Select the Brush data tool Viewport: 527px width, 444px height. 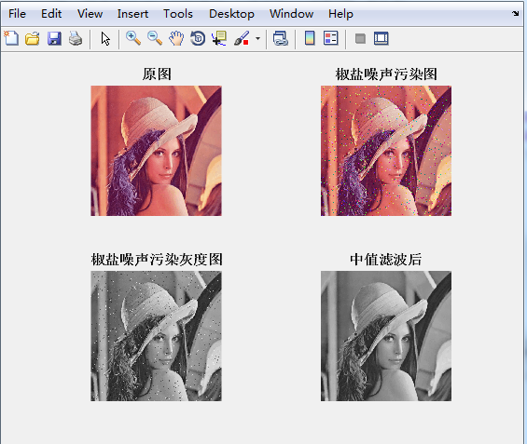pos(242,38)
